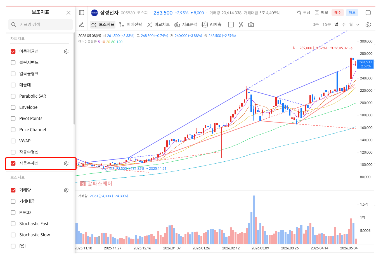
Task: Toggle the left sidebar panel icon
Action: click(x=82, y=13)
